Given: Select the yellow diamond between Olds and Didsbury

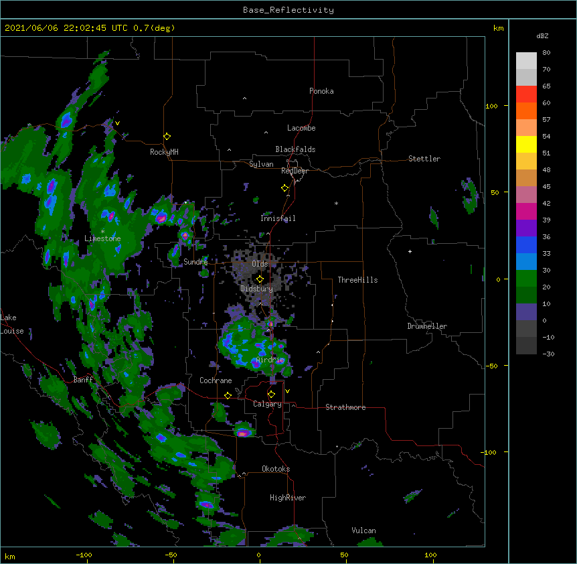Looking at the screenshot, I should [x=260, y=279].
